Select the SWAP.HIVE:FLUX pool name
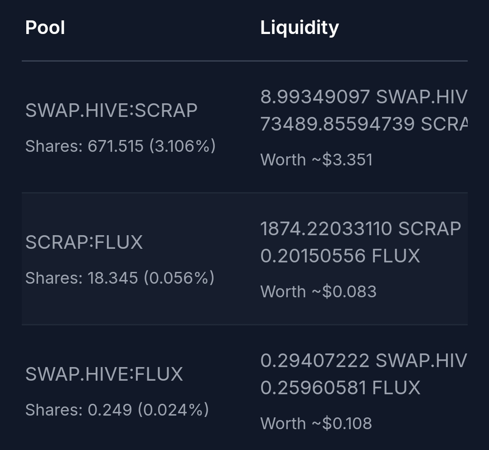Screen dimensions: 489x450 pos(104,374)
